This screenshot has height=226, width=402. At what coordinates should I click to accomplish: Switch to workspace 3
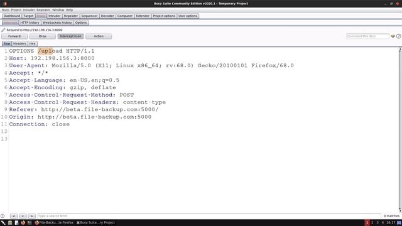(x=378, y=223)
